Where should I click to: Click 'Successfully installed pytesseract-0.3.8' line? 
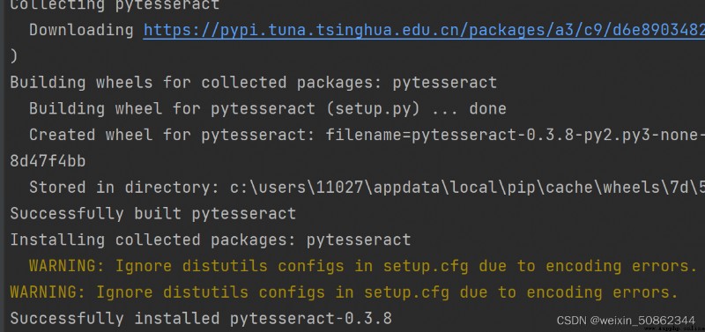(x=201, y=318)
